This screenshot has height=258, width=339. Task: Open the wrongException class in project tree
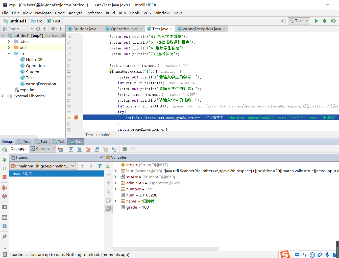coord(41,84)
